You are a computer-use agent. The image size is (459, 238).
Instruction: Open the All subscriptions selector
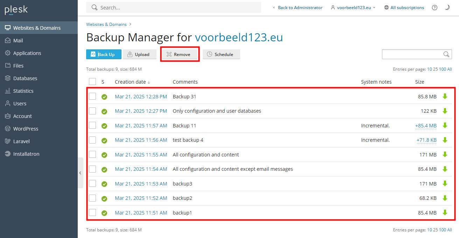click(404, 7)
